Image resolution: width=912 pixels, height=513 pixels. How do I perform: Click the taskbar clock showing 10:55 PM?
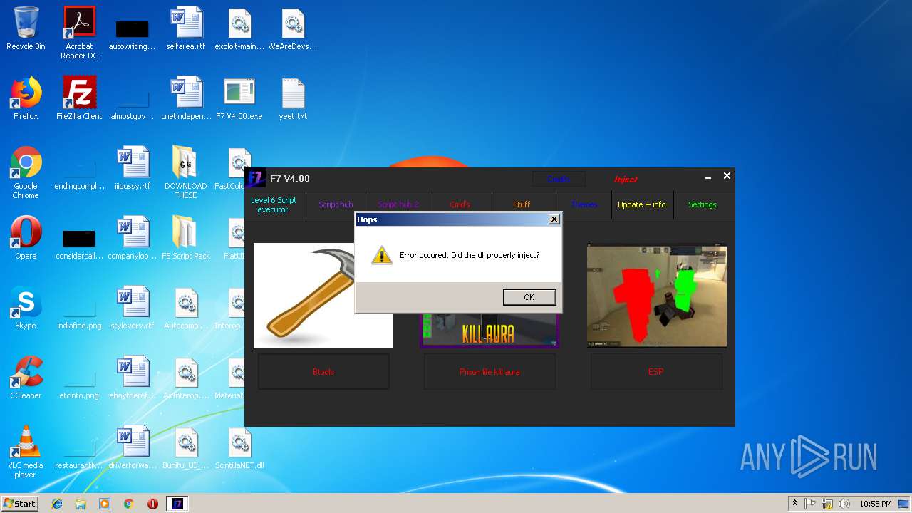(x=875, y=504)
